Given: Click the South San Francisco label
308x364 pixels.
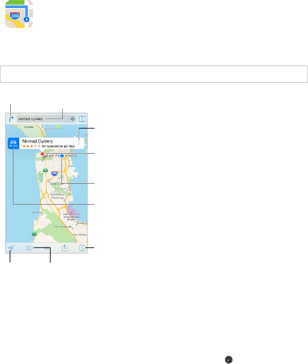Looking at the screenshot, I should 57,196.
